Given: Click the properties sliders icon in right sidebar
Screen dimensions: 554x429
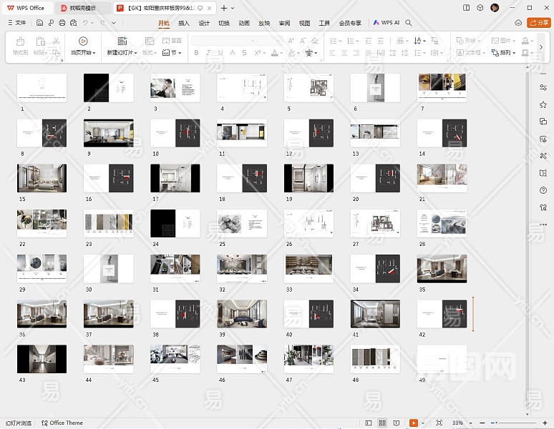Looking at the screenshot, I should coord(543,87).
